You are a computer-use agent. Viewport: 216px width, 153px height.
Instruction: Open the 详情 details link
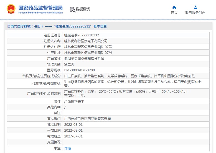[x=67, y=149]
